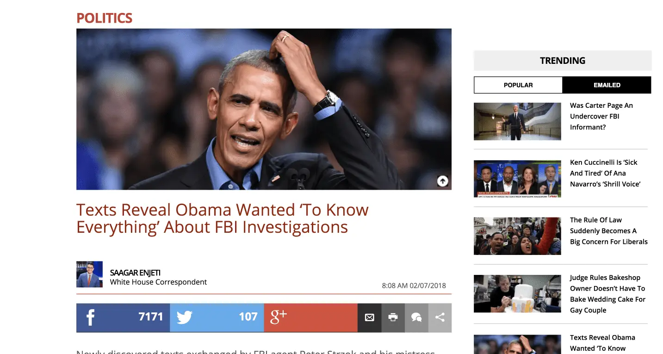
Task: Click Saagar Enjeti's author photo thumbnail
Action: [89, 274]
